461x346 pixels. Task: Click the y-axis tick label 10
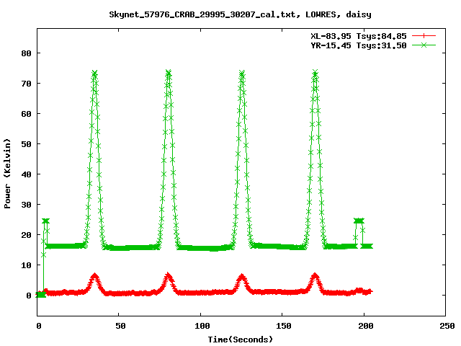coord(26,265)
